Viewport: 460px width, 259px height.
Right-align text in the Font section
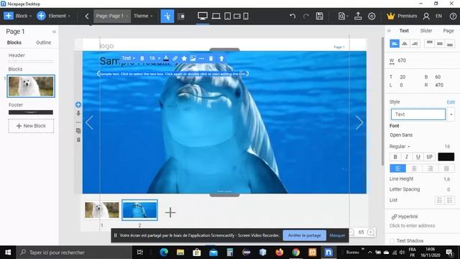pyautogui.click(x=430, y=168)
